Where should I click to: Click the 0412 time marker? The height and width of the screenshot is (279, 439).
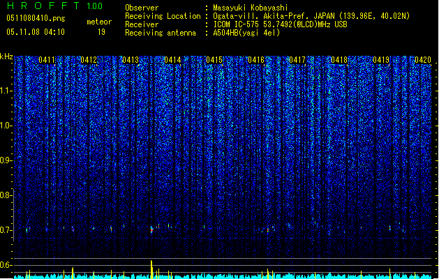click(x=89, y=60)
